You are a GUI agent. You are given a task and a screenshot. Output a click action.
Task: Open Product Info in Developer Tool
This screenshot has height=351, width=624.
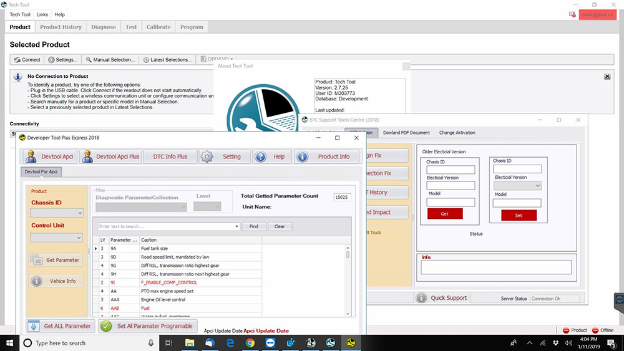[328, 156]
